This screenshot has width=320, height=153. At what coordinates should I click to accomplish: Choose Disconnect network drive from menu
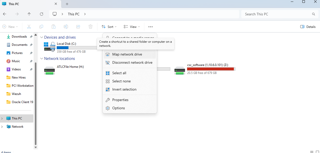132,62
